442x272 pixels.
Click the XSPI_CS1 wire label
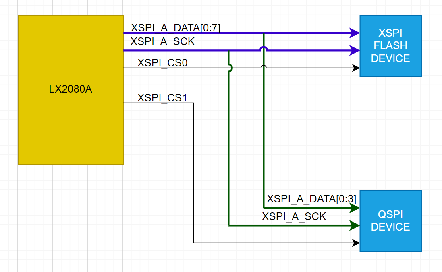[162, 97]
